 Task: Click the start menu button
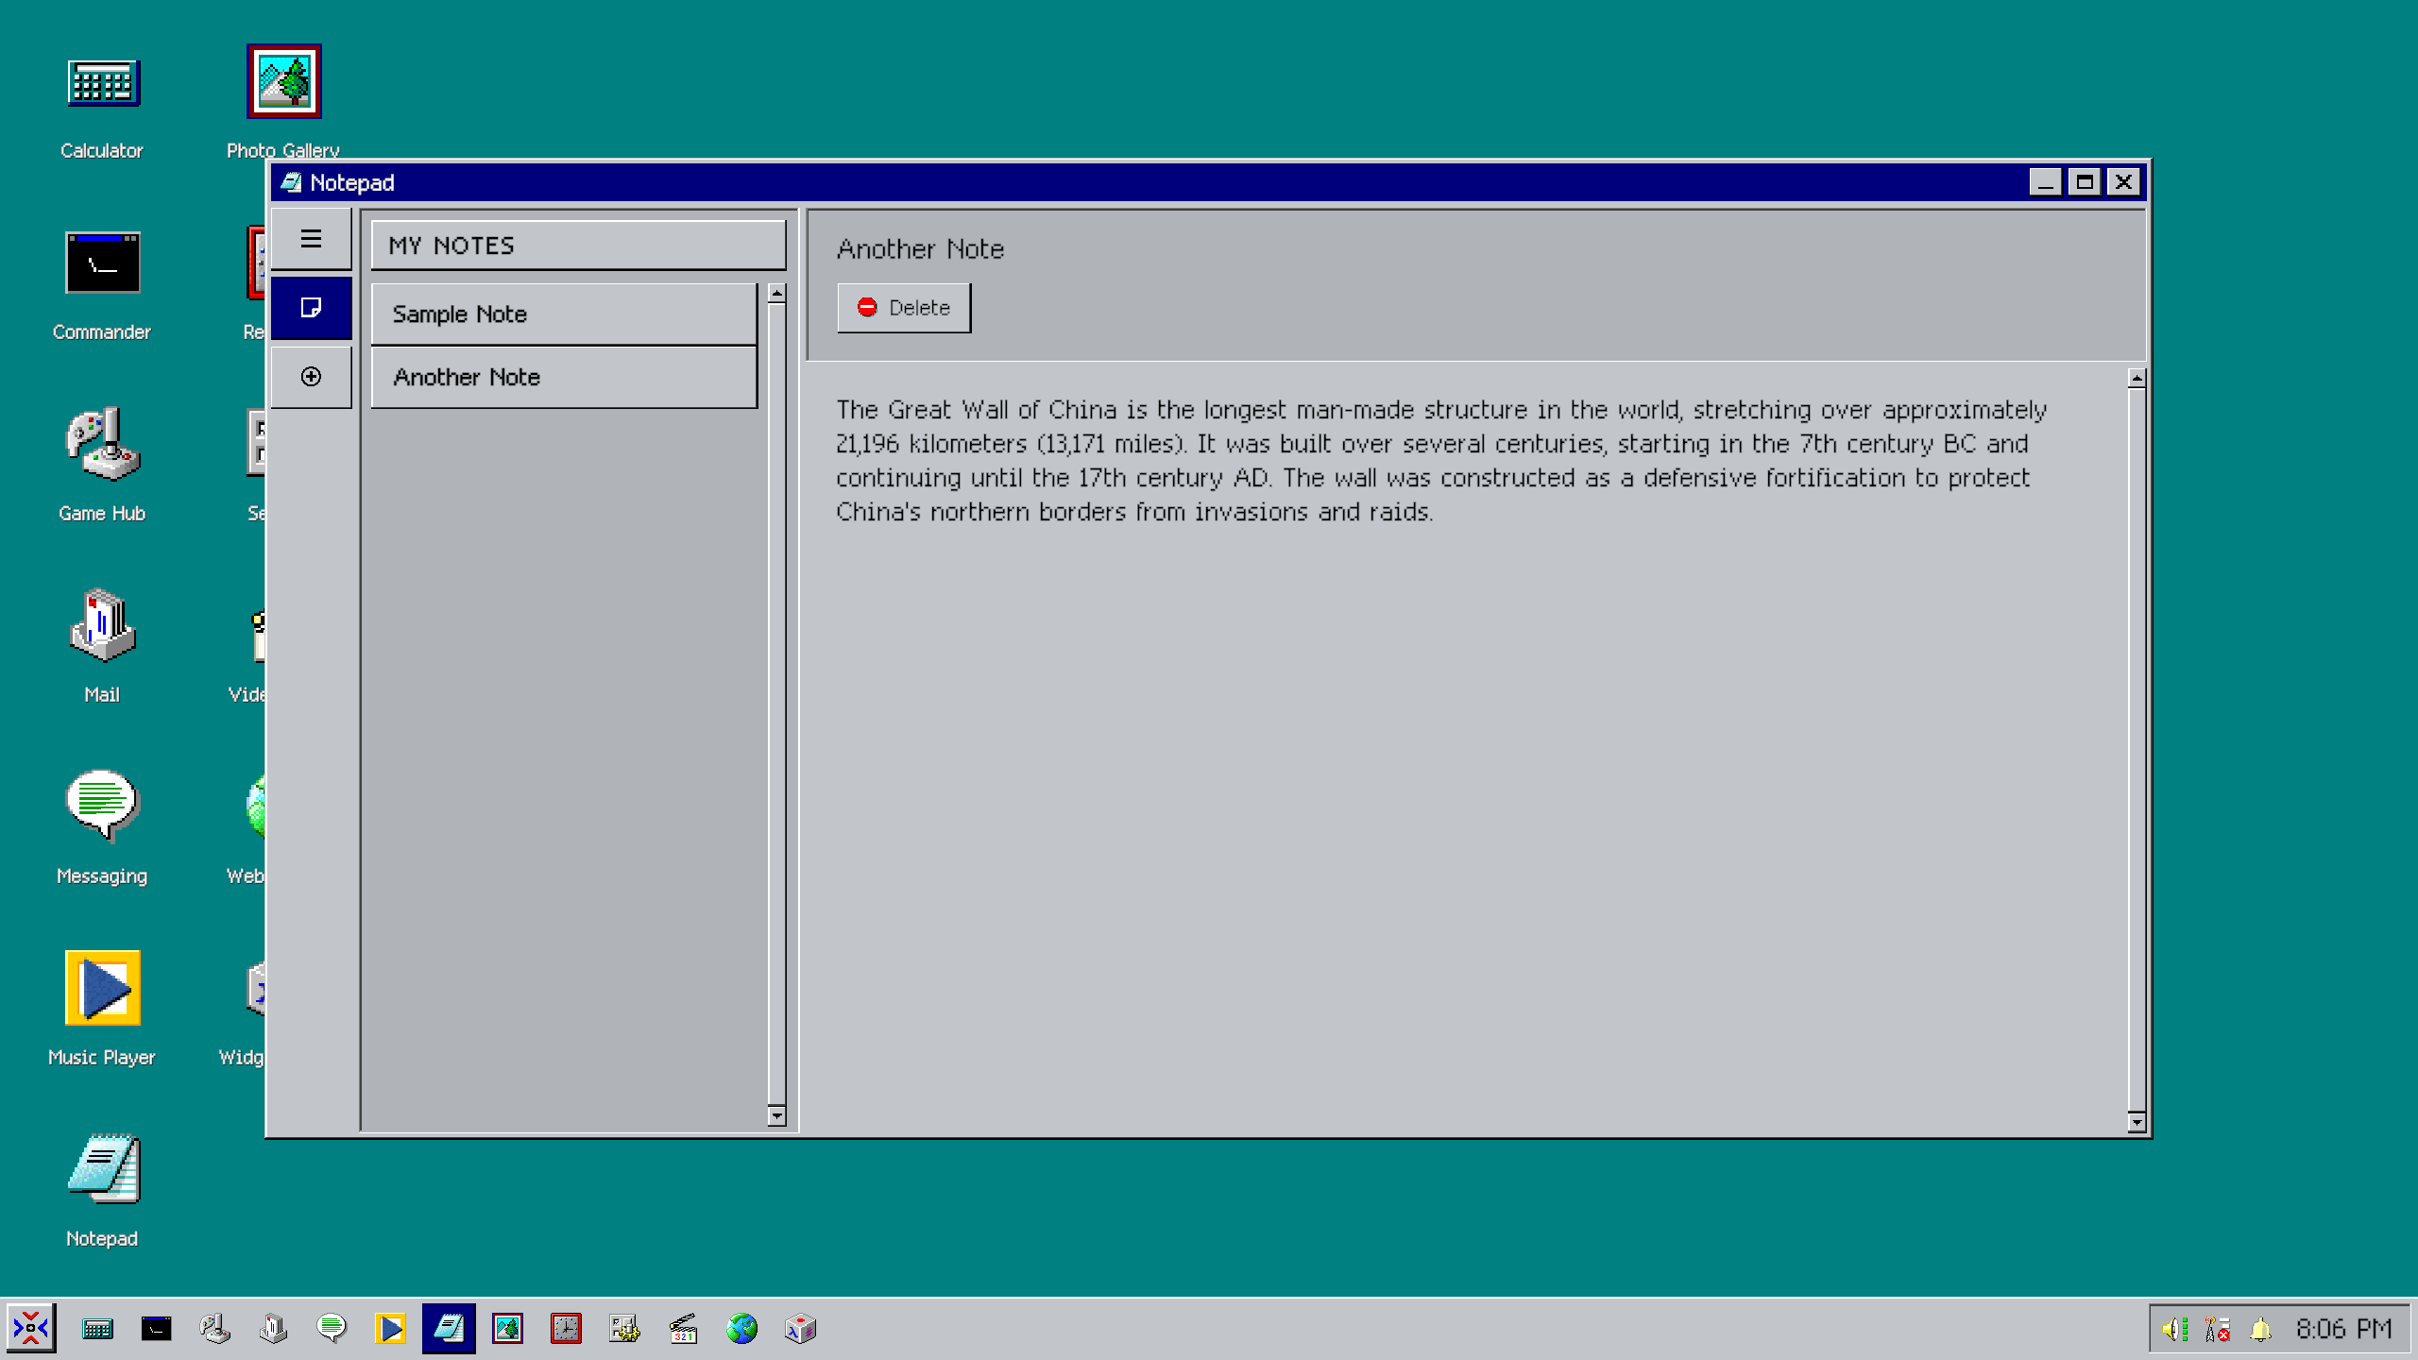[31, 1329]
